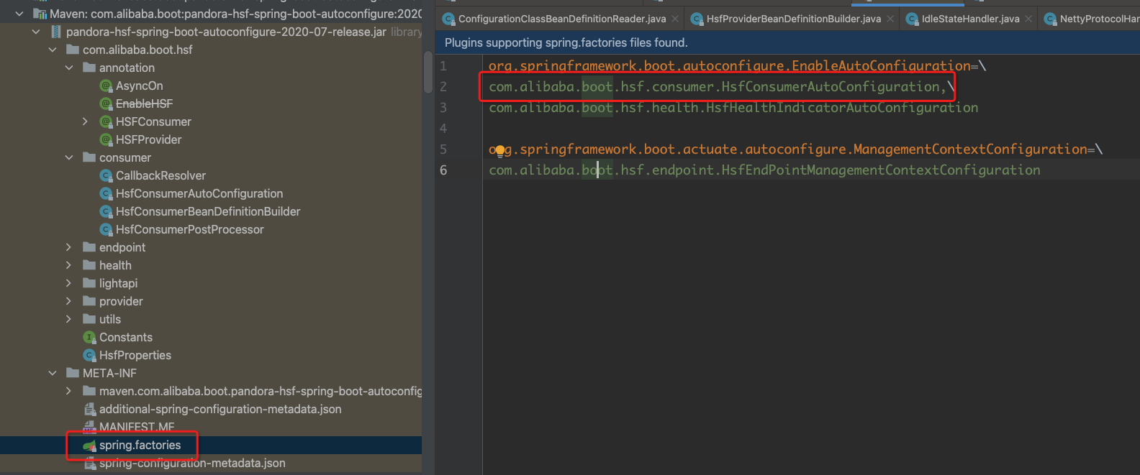Open HsfConsumerAutoConfiguration in project tree
This screenshot has height=475, width=1140.
[x=199, y=194]
